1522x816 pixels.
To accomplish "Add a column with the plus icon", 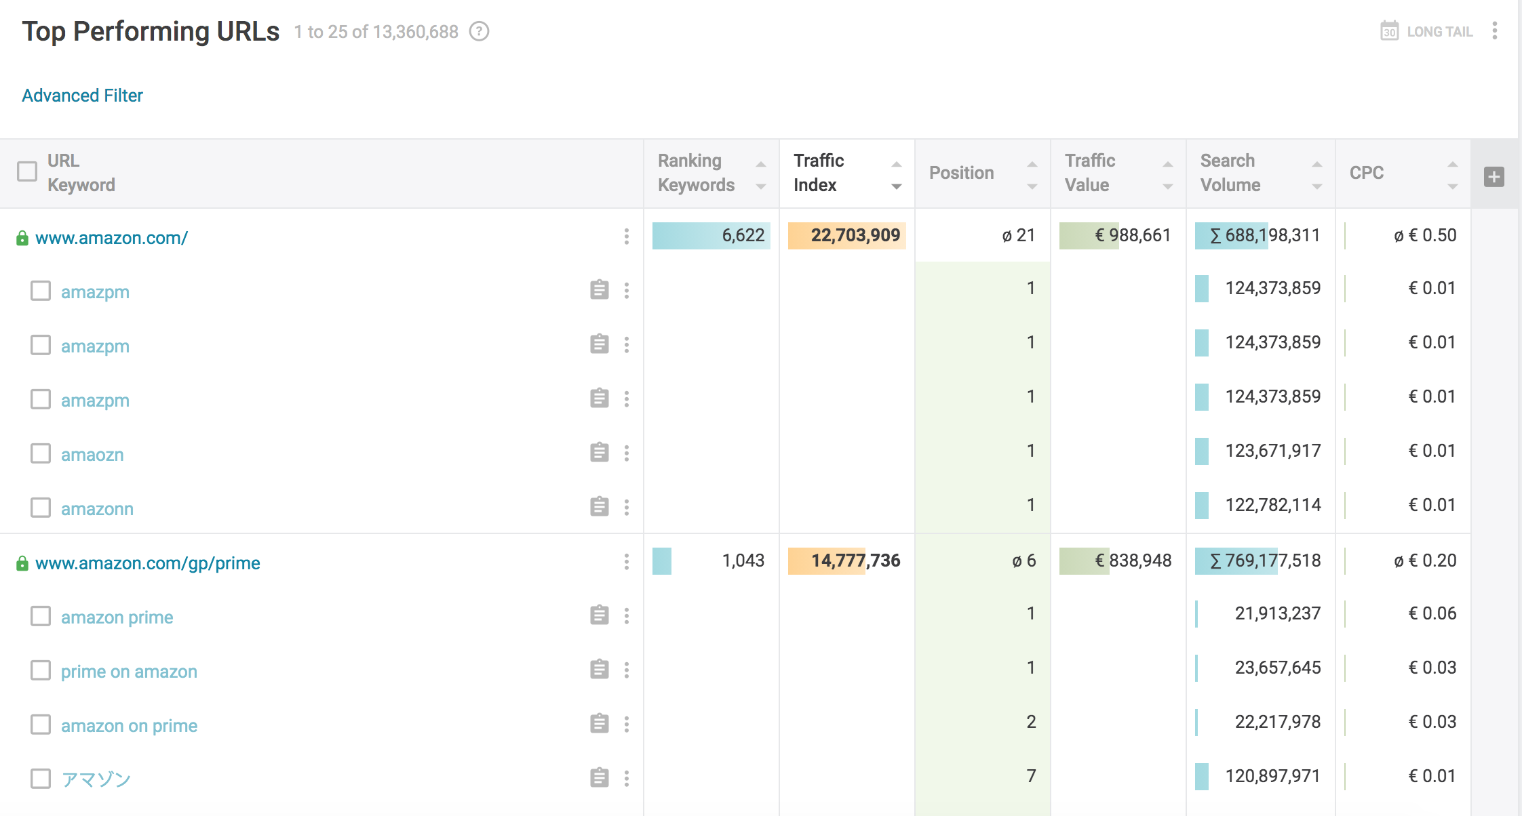I will coord(1494,177).
